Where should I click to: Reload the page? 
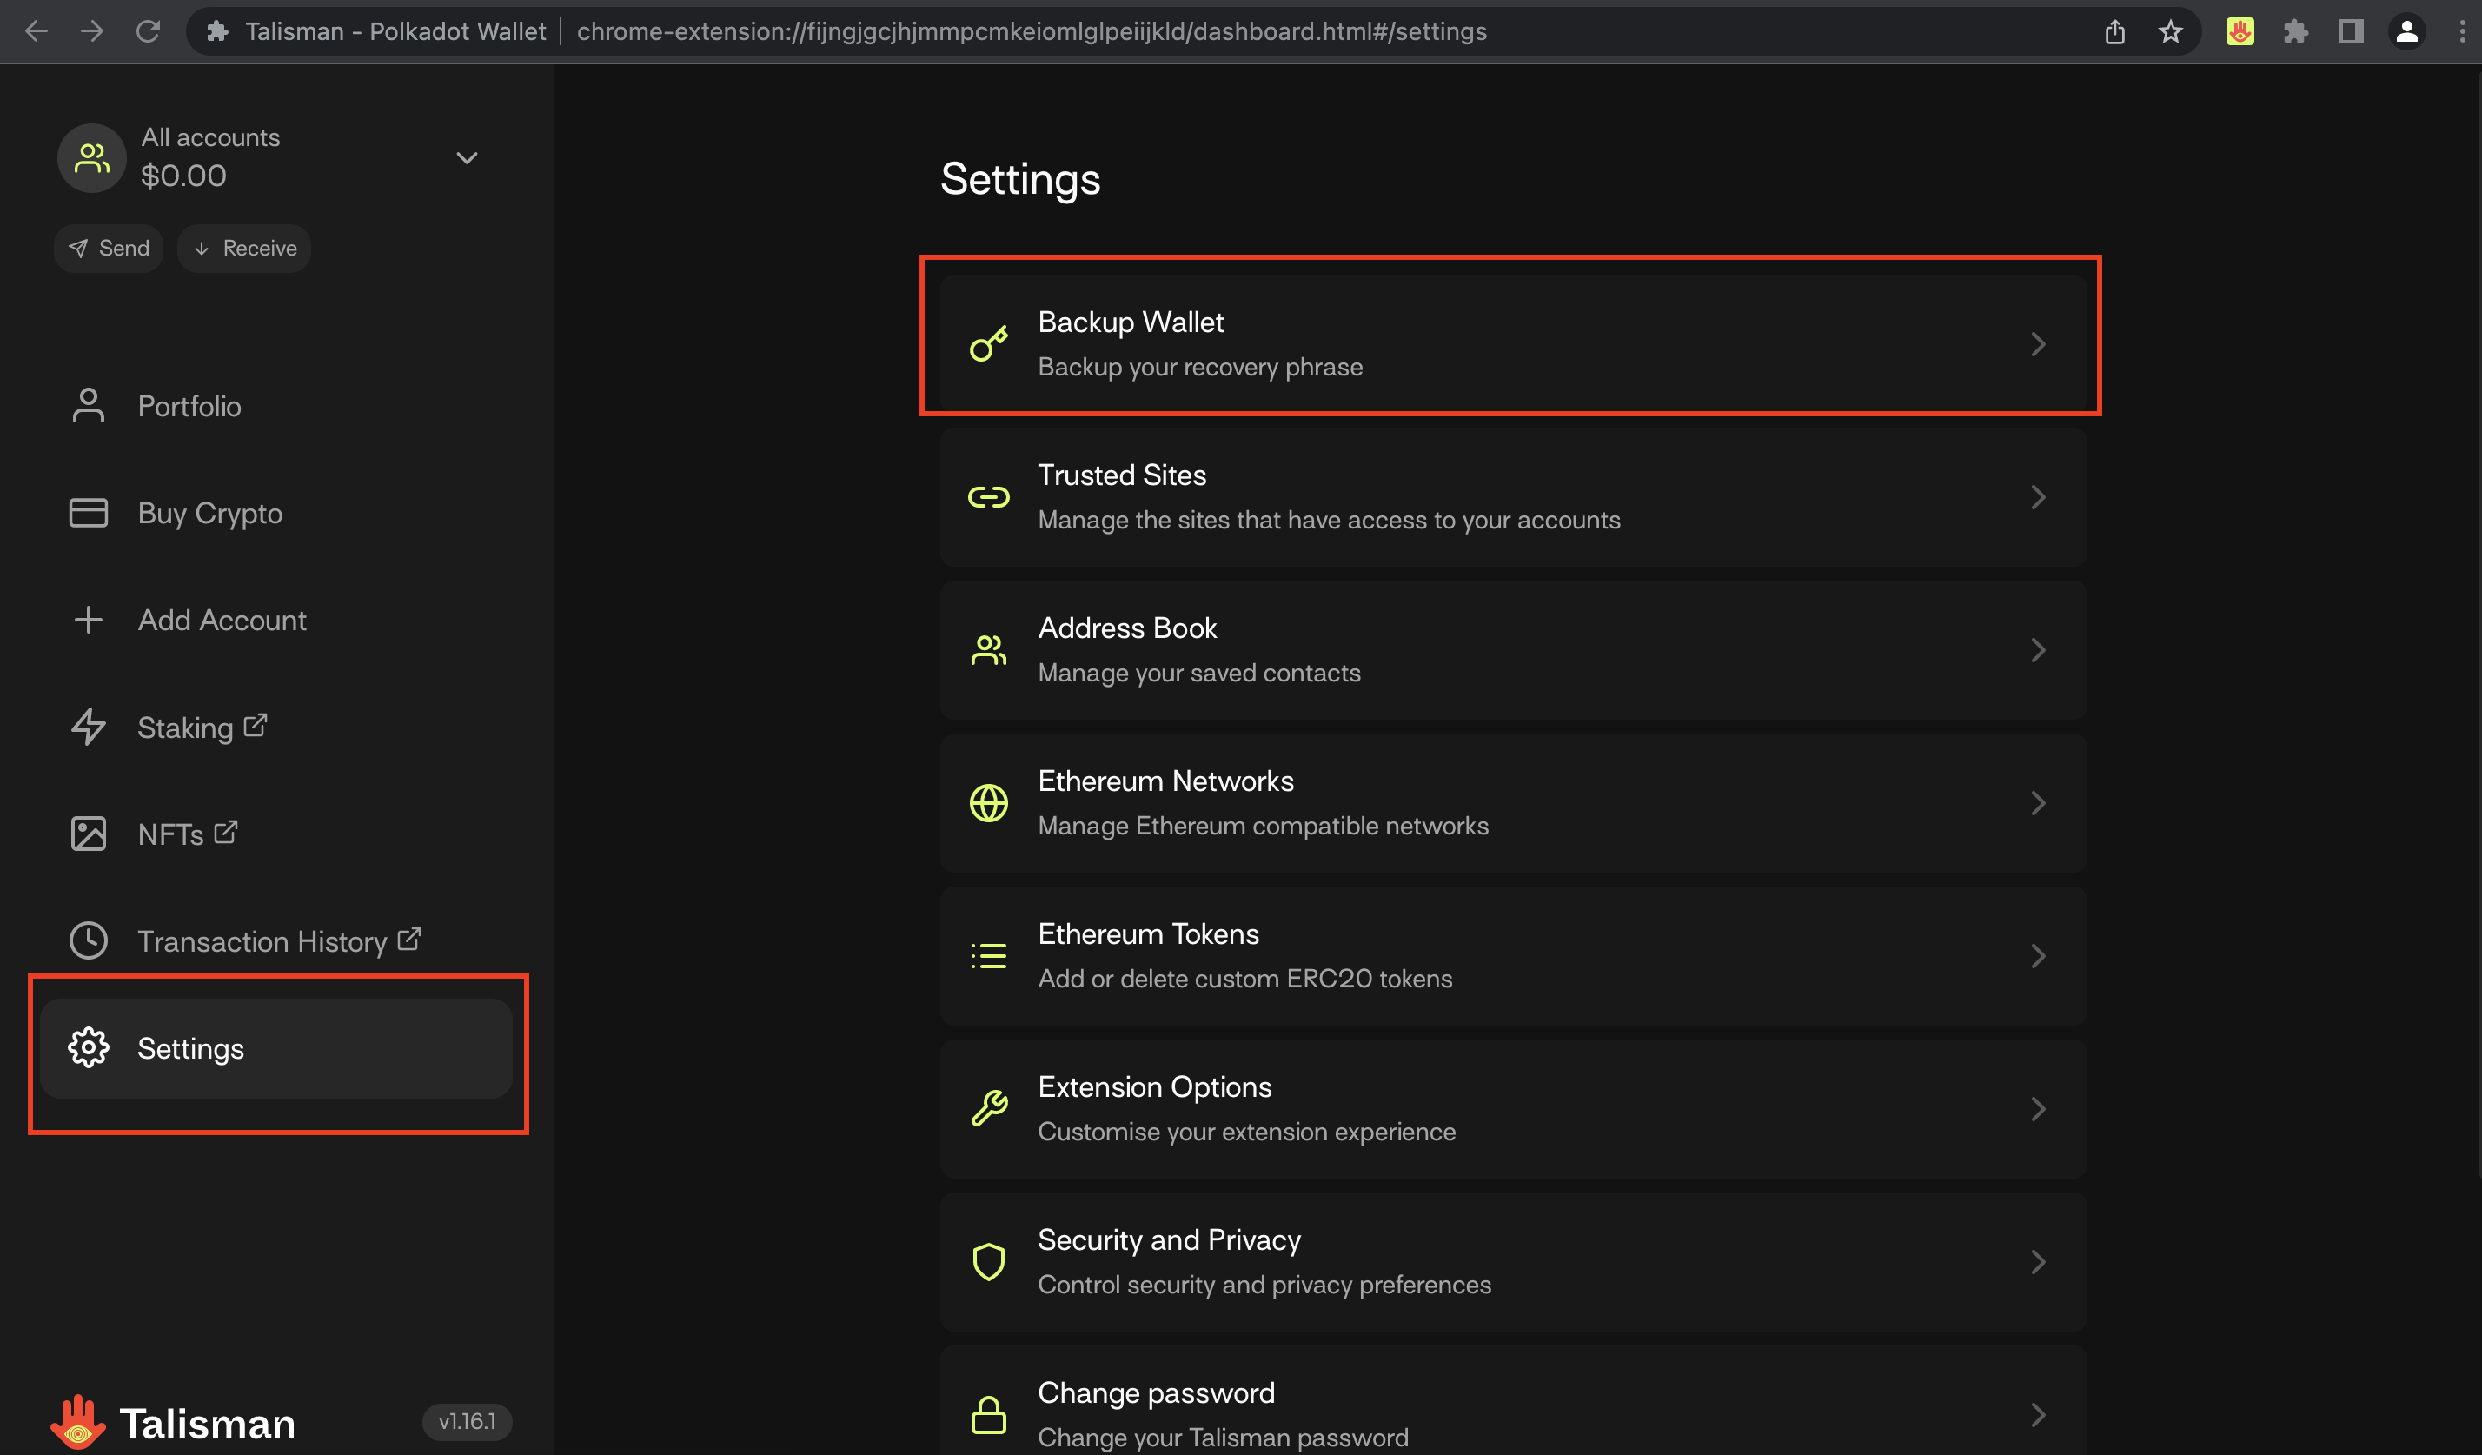click(148, 31)
